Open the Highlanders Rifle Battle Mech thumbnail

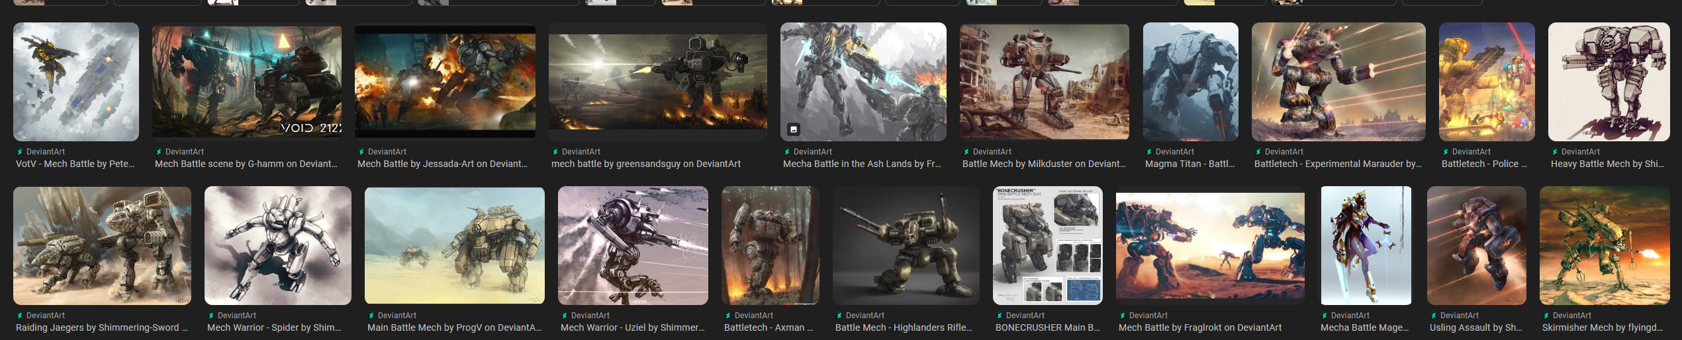[x=906, y=246]
